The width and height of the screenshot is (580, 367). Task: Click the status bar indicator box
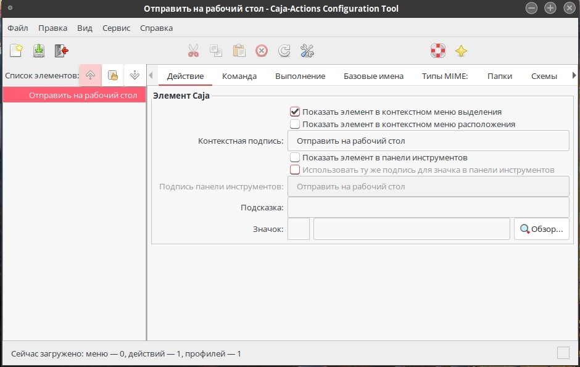[563, 353]
